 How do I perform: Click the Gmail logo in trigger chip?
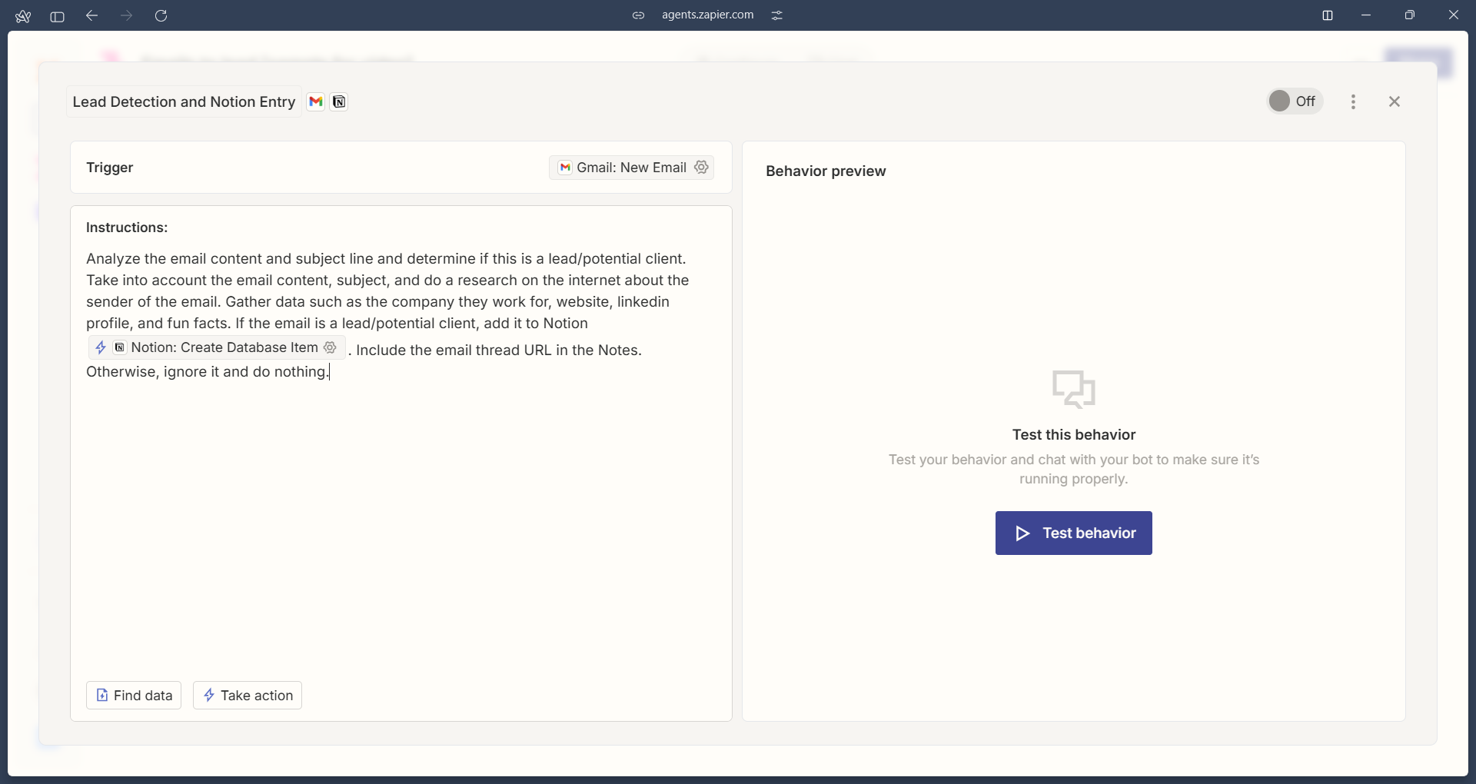(565, 168)
